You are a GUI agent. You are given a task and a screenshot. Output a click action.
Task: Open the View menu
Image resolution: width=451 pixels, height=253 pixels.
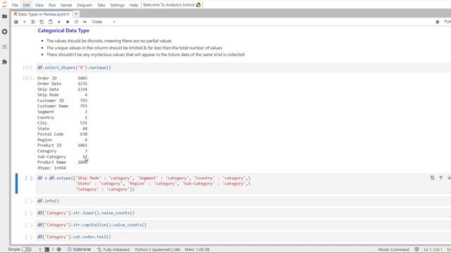coord(39,5)
